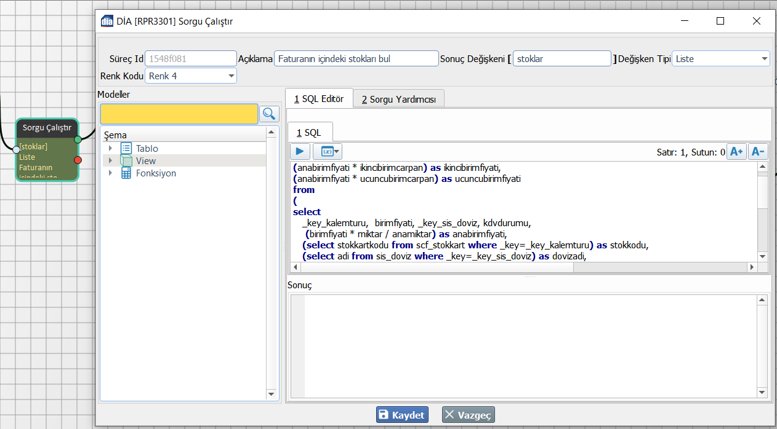Screen dimensions: 777x429
Task: Click the green output port on node
Action: point(78,140)
